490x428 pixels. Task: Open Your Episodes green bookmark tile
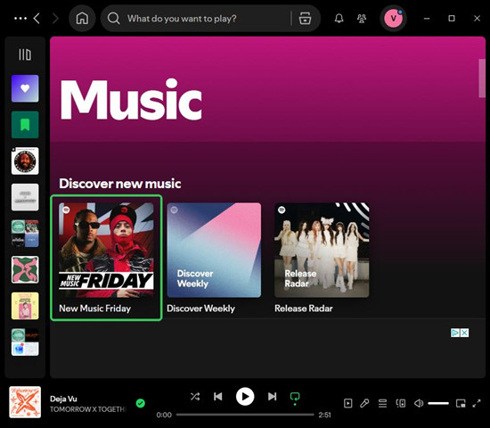pos(25,125)
